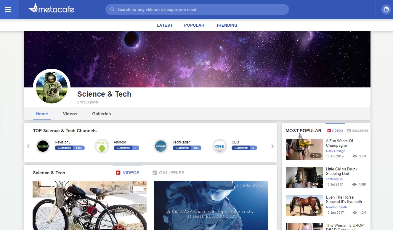Click the Science & Tech page title
The height and width of the screenshot is (230, 393).
(104, 94)
